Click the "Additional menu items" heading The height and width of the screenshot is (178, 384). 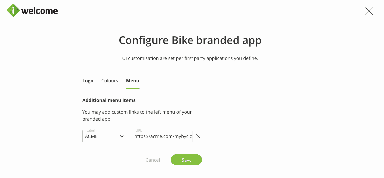[x=109, y=100]
